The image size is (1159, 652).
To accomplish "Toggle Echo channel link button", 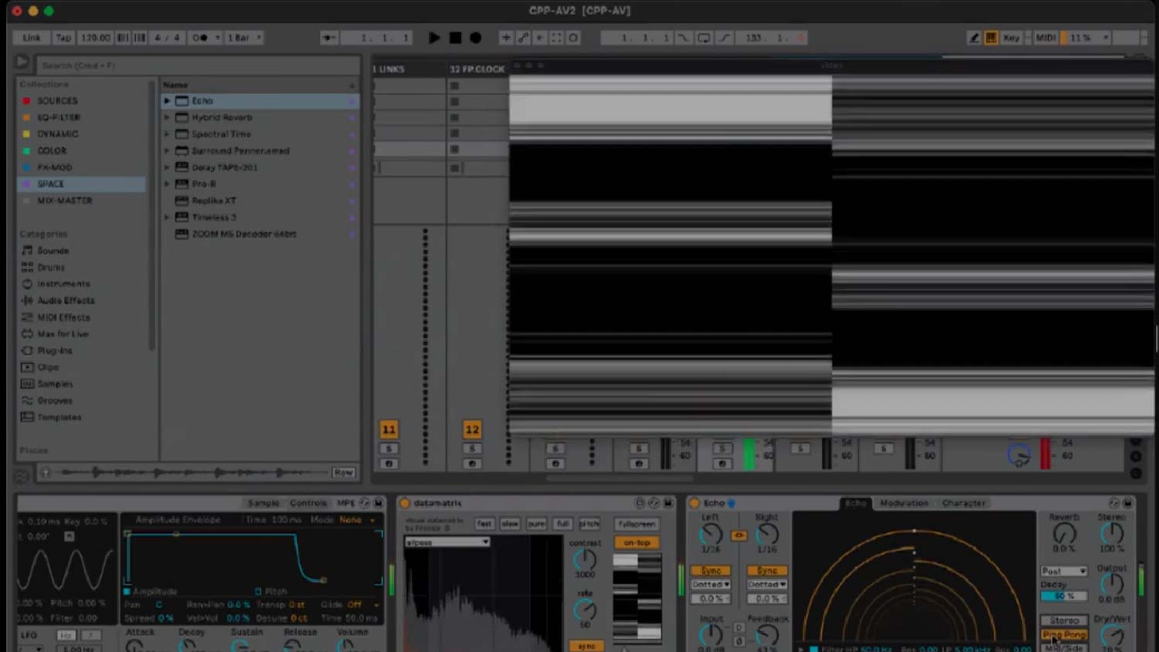I will point(739,535).
